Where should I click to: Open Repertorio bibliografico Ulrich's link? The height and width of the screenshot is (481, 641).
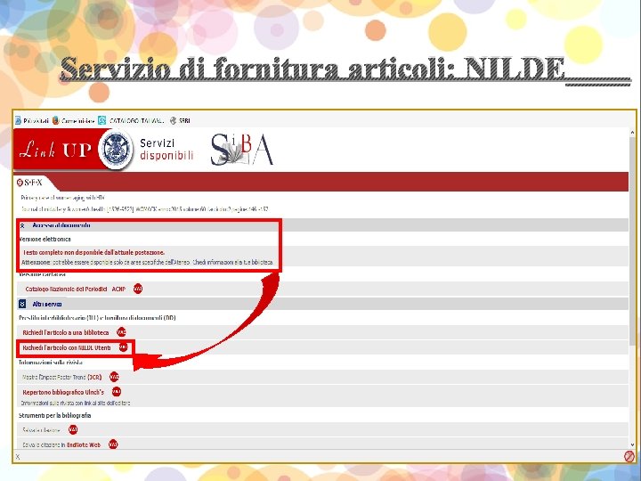click(x=63, y=392)
